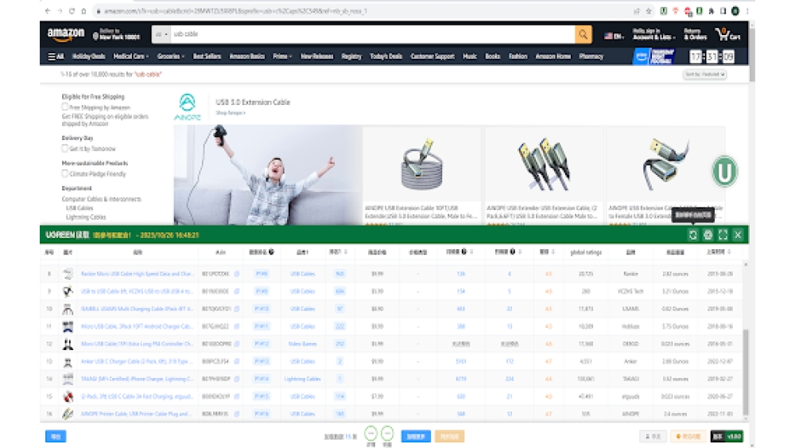This screenshot has width=795, height=448.
Task: Click USB Cables department filter in sidebar
Action: coord(79,208)
